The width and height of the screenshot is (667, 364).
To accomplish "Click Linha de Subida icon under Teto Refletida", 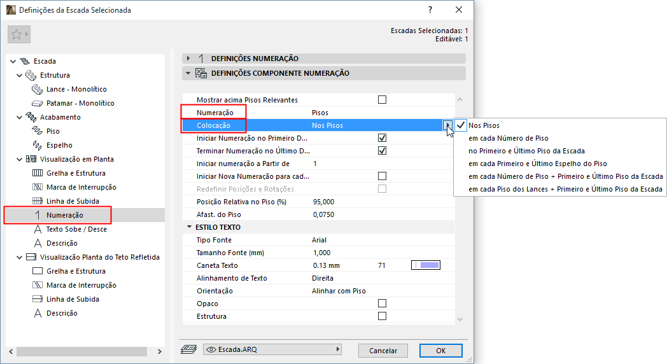I will pyautogui.click(x=38, y=299).
